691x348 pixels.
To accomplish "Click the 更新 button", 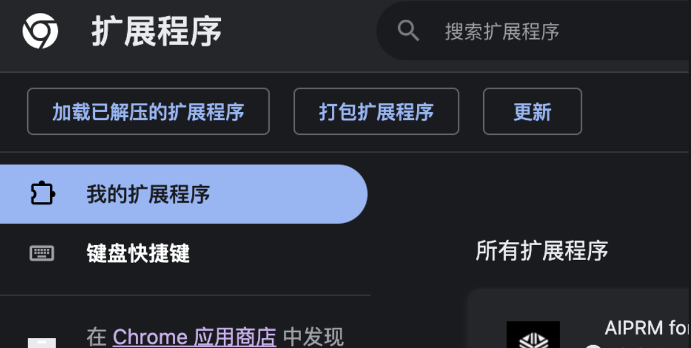I will pyautogui.click(x=532, y=111).
